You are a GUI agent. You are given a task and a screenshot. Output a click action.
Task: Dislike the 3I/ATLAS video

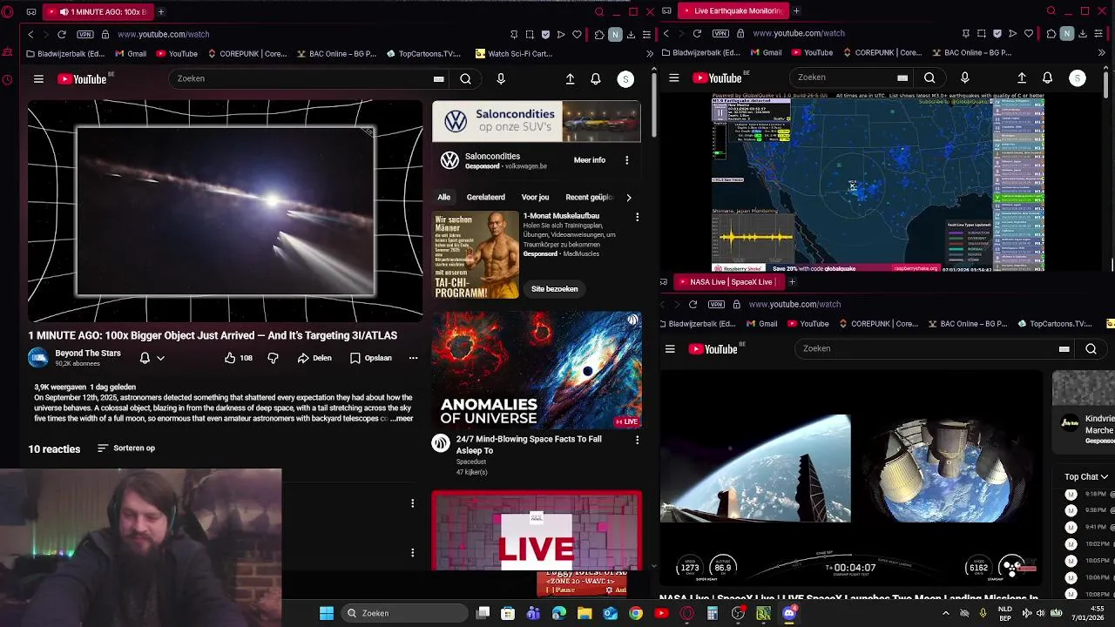pyautogui.click(x=273, y=358)
